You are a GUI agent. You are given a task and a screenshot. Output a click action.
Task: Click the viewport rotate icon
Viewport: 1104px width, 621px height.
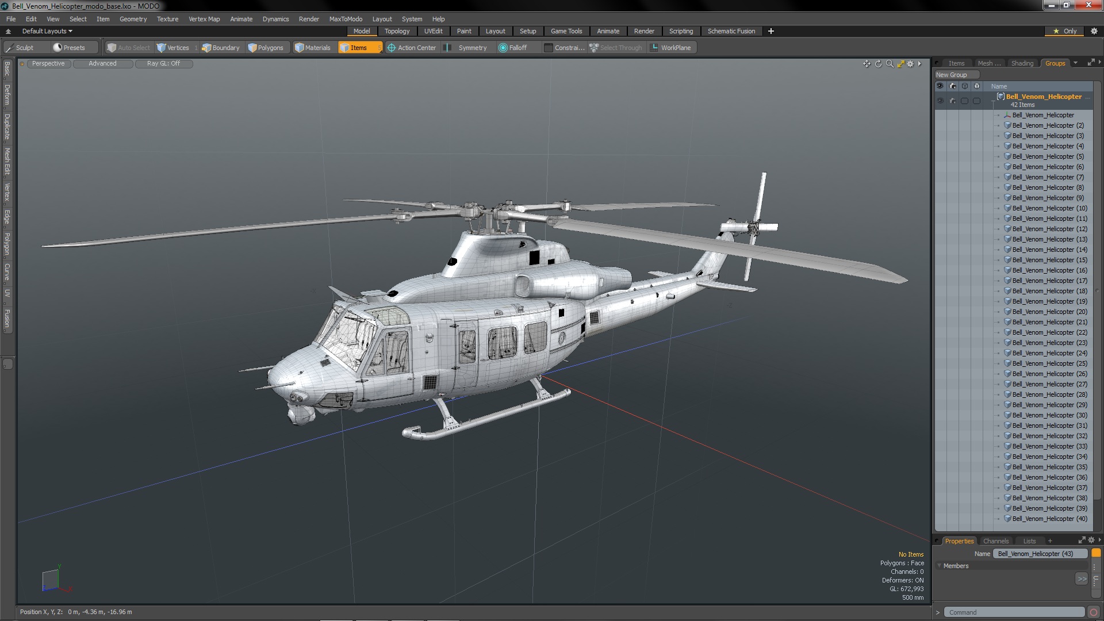(878, 64)
